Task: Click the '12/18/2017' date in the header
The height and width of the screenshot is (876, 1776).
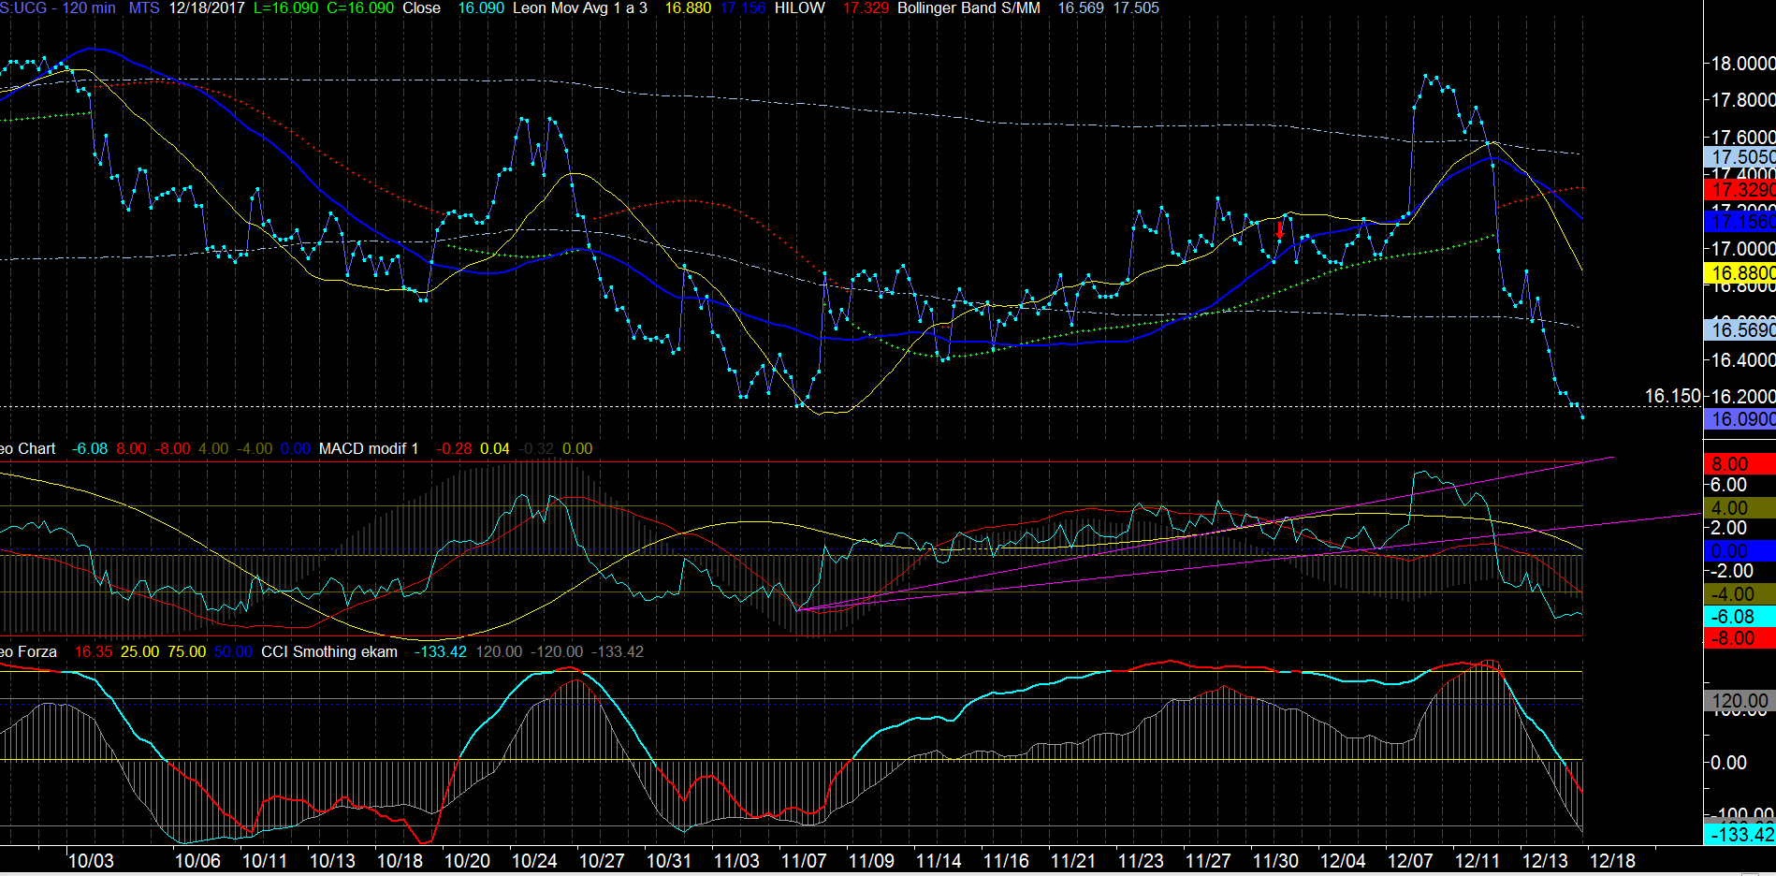Action: [207, 8]
